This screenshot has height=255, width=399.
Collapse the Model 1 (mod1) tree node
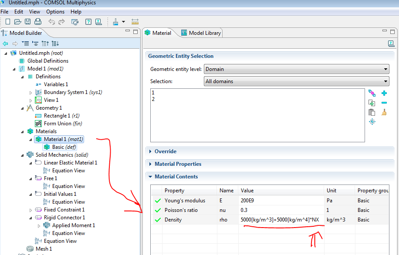(14, 69)
